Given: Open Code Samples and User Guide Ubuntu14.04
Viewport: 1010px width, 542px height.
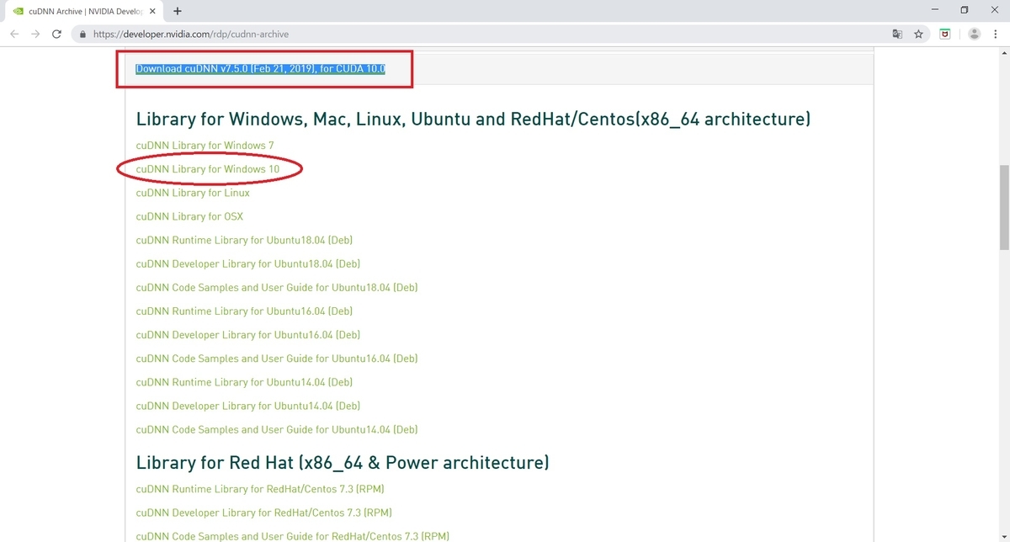Looking at the screenshot, I should (x=277, y=428).
